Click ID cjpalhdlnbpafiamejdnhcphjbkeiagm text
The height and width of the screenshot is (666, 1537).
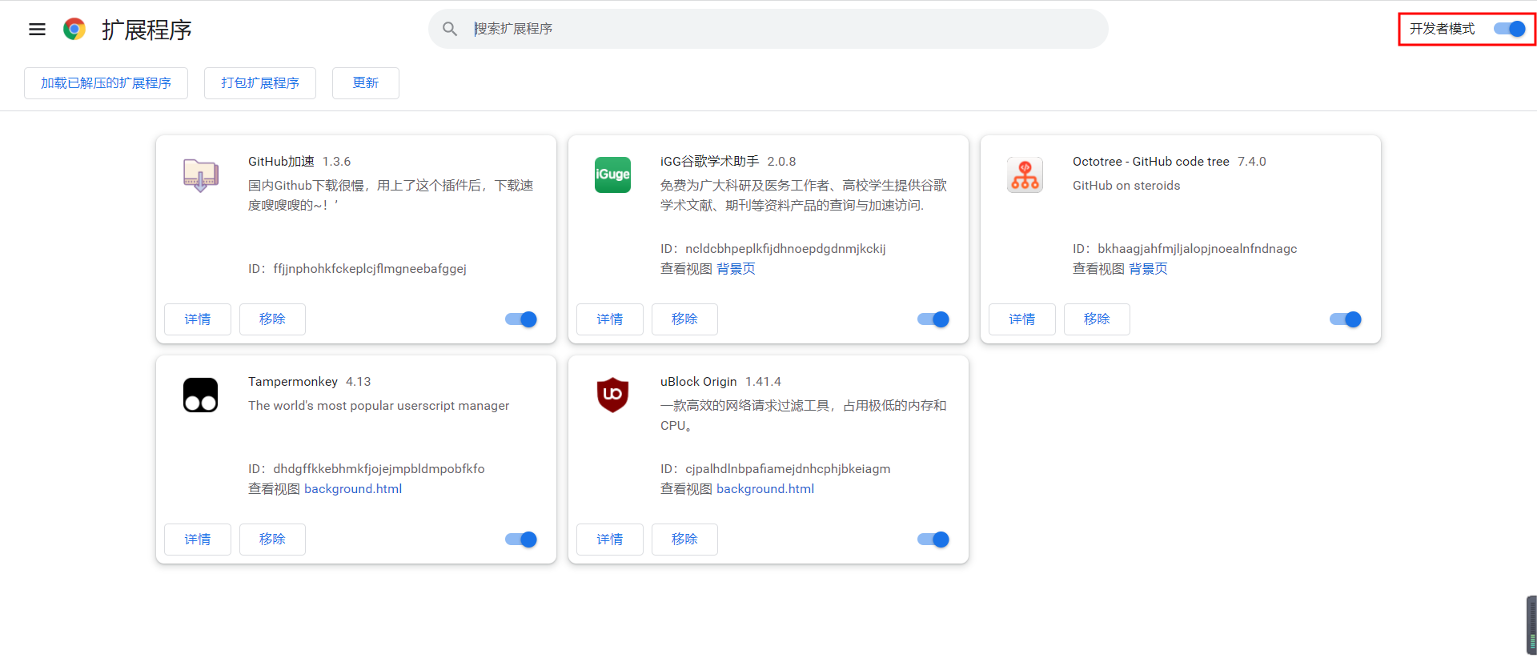point(775,469)
